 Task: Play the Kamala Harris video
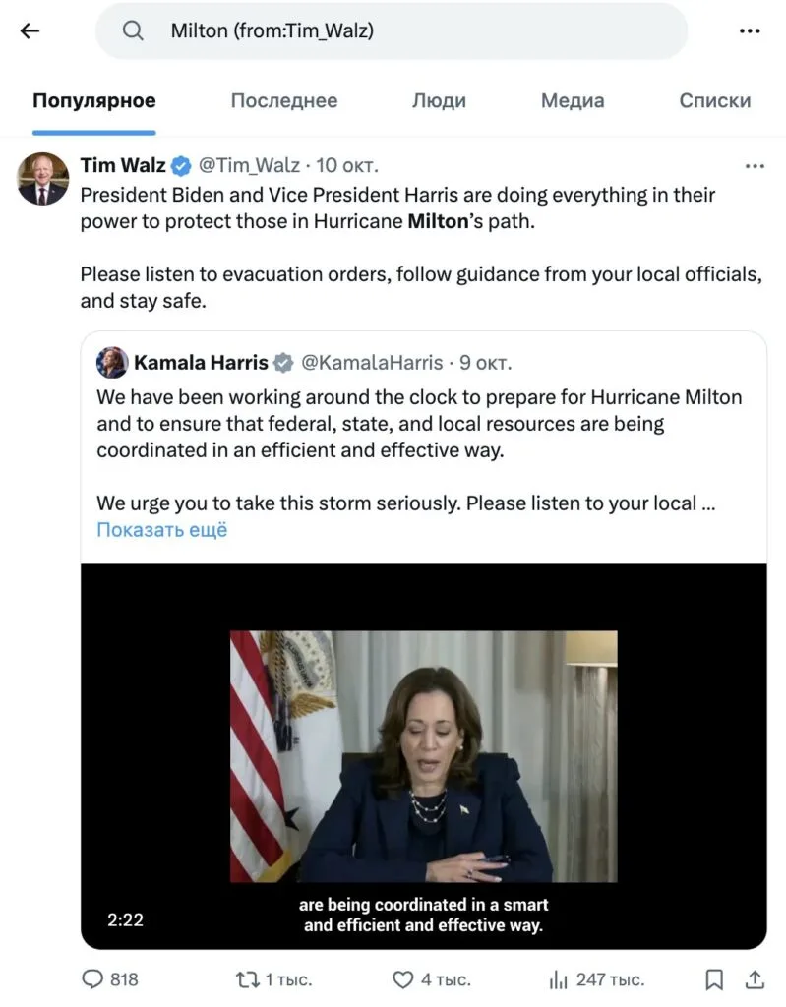coord(424,756)
